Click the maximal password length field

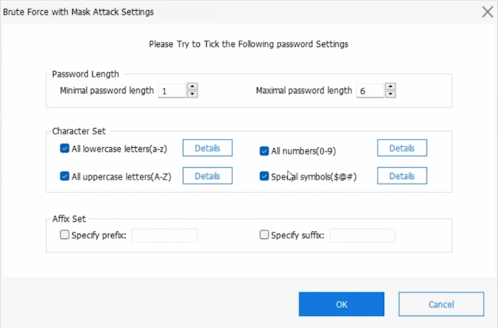(x=370, y=91)
